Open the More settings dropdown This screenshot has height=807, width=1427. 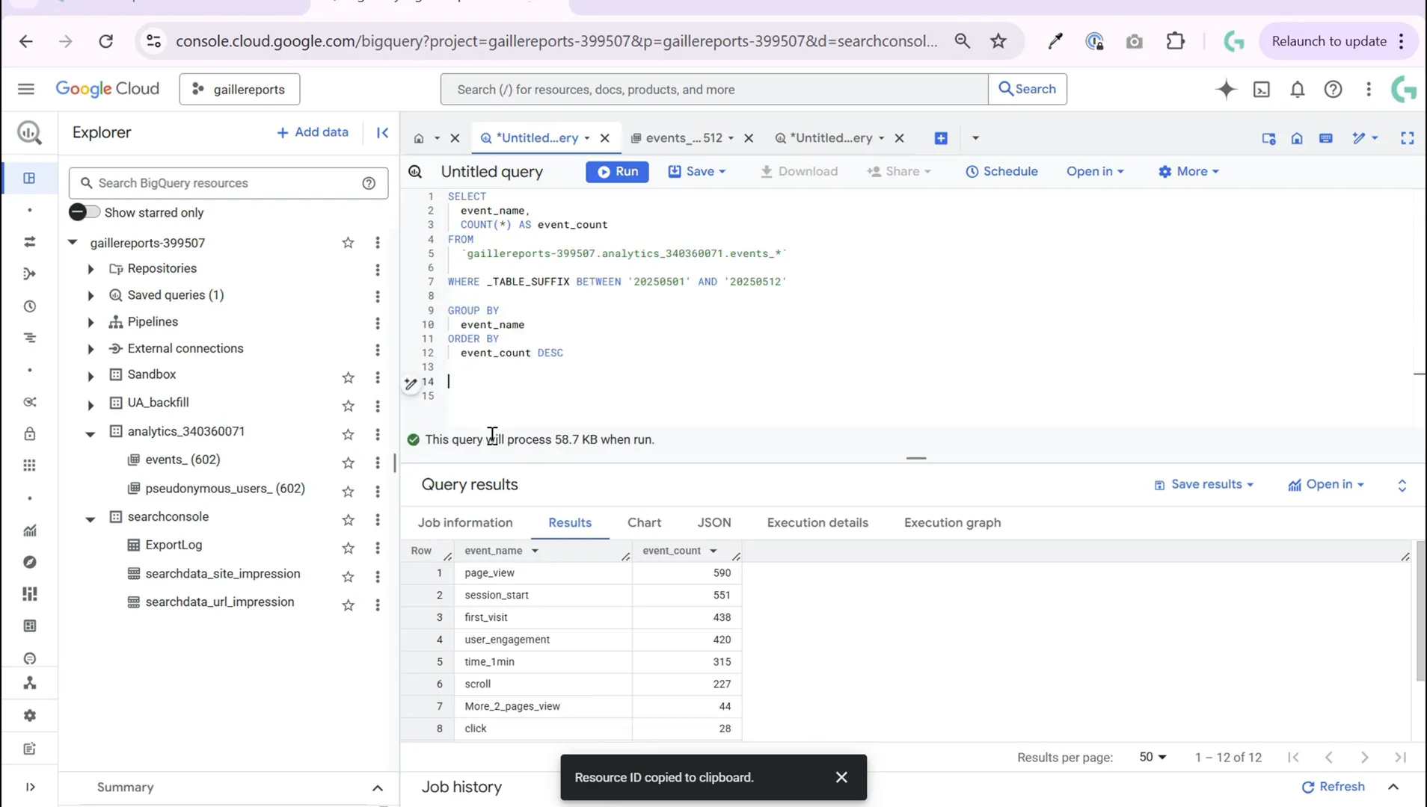tap(1188, 171)
